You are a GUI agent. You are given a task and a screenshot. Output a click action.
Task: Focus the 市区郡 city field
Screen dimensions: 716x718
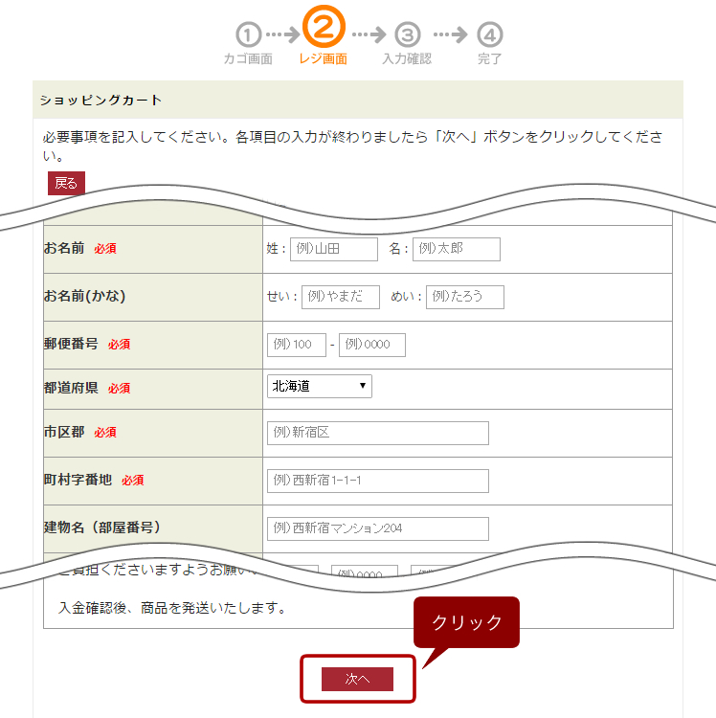point(378,433)
